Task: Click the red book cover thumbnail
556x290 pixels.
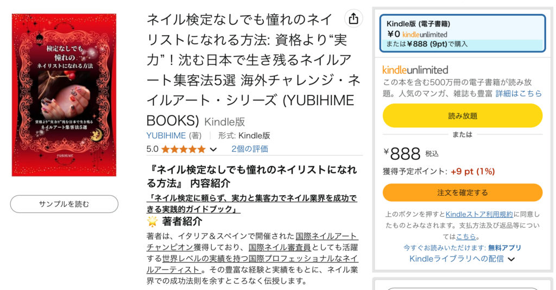Action: tap(64, 95)
